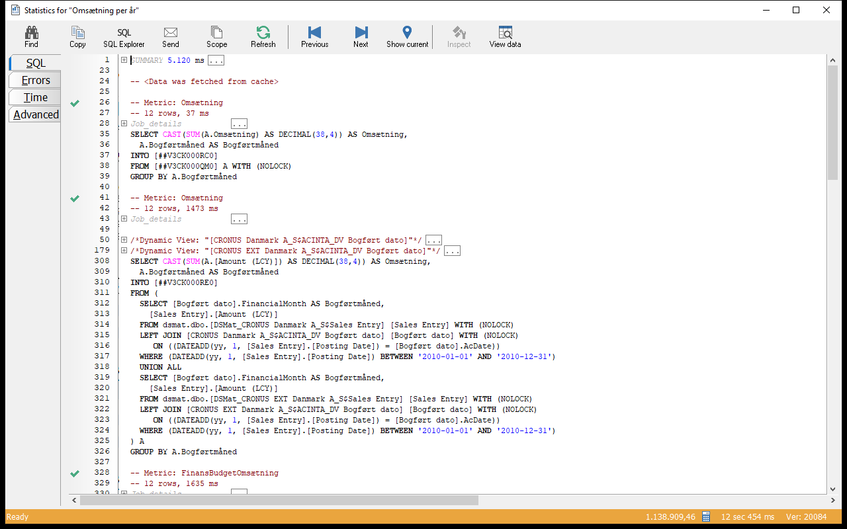
Task: Click the Send envelope icon
Action: (171, 32)
